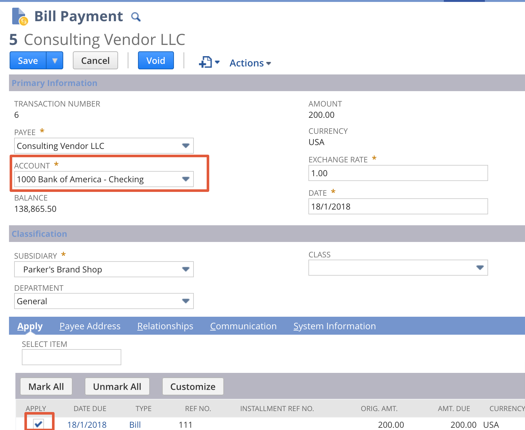
Task: Click the Installment Ref No. column header
Action: click(x=277, y=408)
